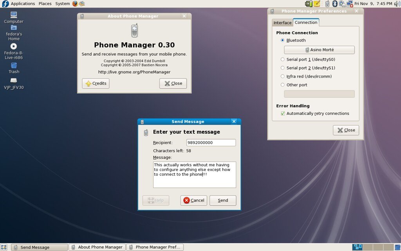The width and height of the screenshot is (401, 251).
Task: Select the Infra red (/dev/ircomm) option
Action: [x=283, y=76]
